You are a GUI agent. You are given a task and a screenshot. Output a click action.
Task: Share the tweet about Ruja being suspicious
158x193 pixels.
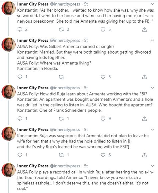tap(144, 155)
